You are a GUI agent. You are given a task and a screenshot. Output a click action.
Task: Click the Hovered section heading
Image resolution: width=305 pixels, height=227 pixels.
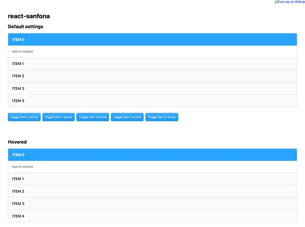[17, 142]
